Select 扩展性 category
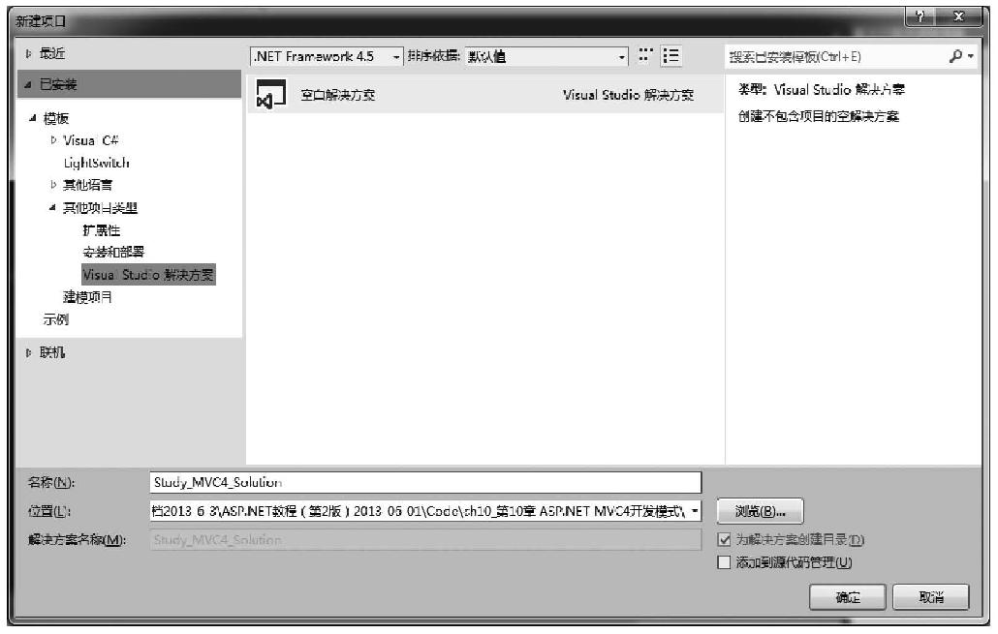Screen dimensions: 998x634 click(x=101, y=230)
